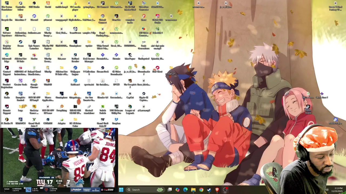Open the RPCS3 desktop icon
This screenshot has height=194, width=346.
coord(116,82)
